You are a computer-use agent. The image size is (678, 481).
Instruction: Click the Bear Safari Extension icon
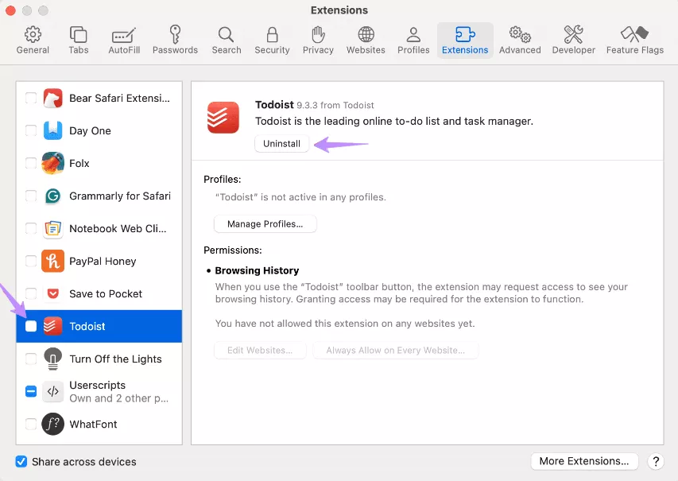52,99
